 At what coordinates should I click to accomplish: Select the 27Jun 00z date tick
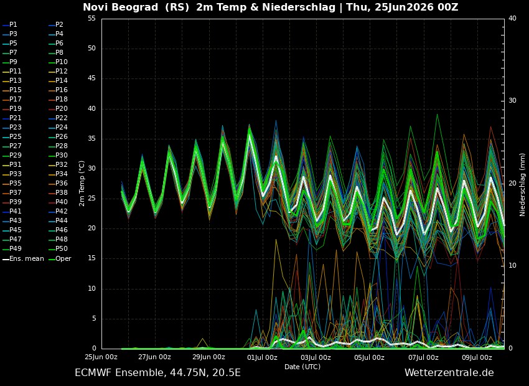(x=154, y=357)
